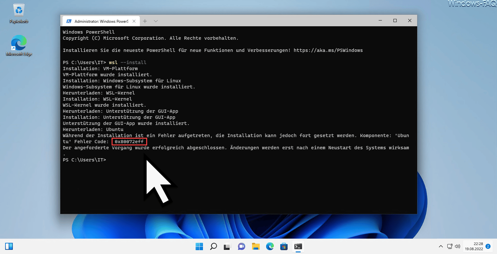Expand the new tab profile dropdown

(x=156, y=21)
